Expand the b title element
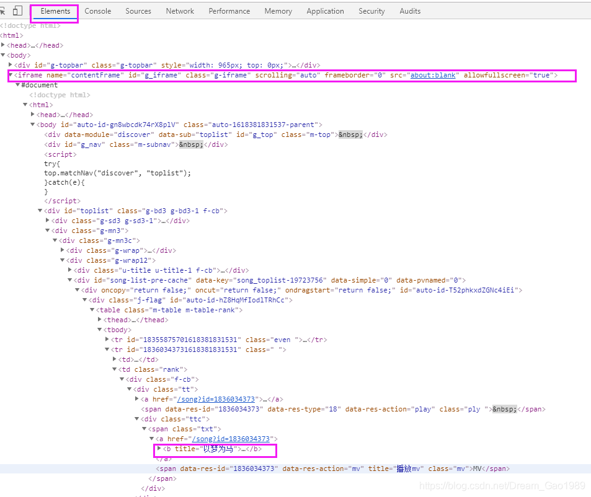The image size is (591, 497). 159,449
